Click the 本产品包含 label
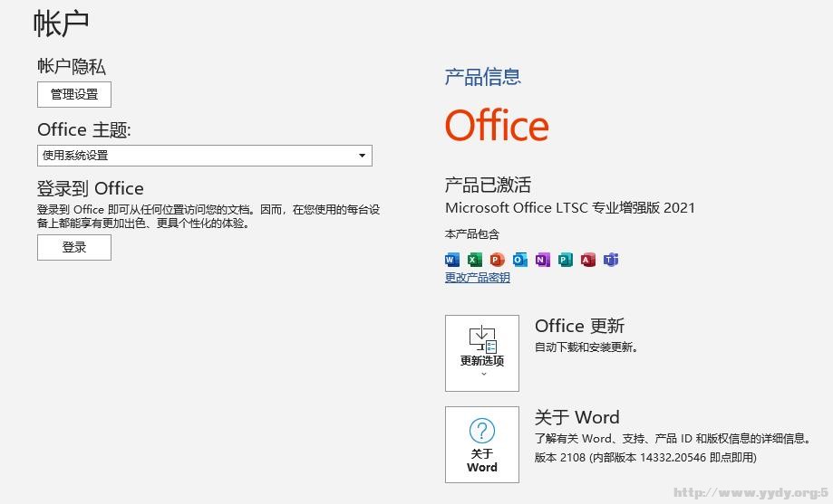This screenshot has height=504, width=833. click(x=471, y=234)
